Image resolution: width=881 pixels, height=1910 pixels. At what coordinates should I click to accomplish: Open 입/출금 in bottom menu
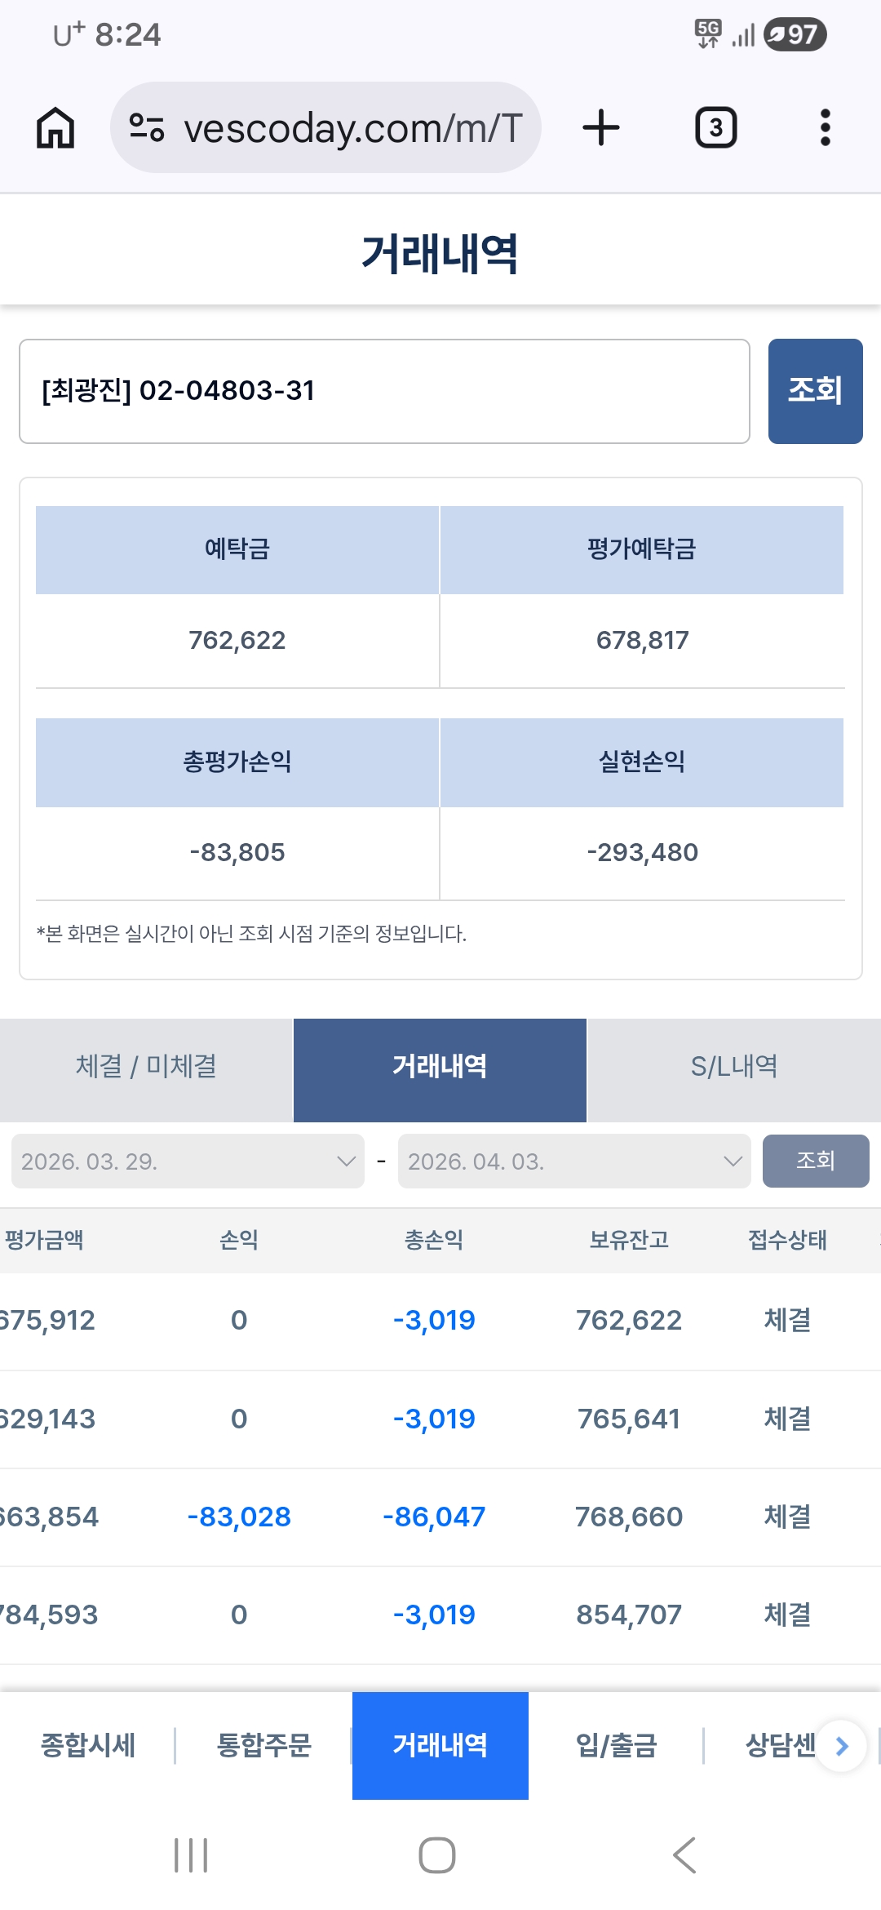(x=616, y=1746)
